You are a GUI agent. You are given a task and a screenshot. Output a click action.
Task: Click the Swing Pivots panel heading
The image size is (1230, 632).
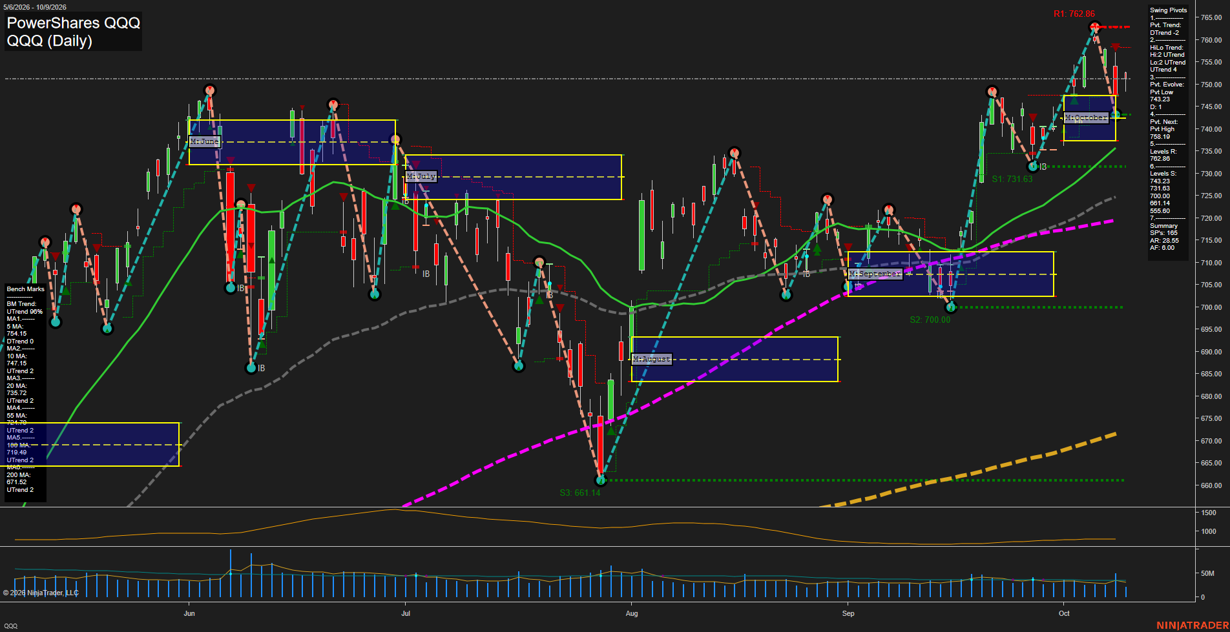point(1168,10)
